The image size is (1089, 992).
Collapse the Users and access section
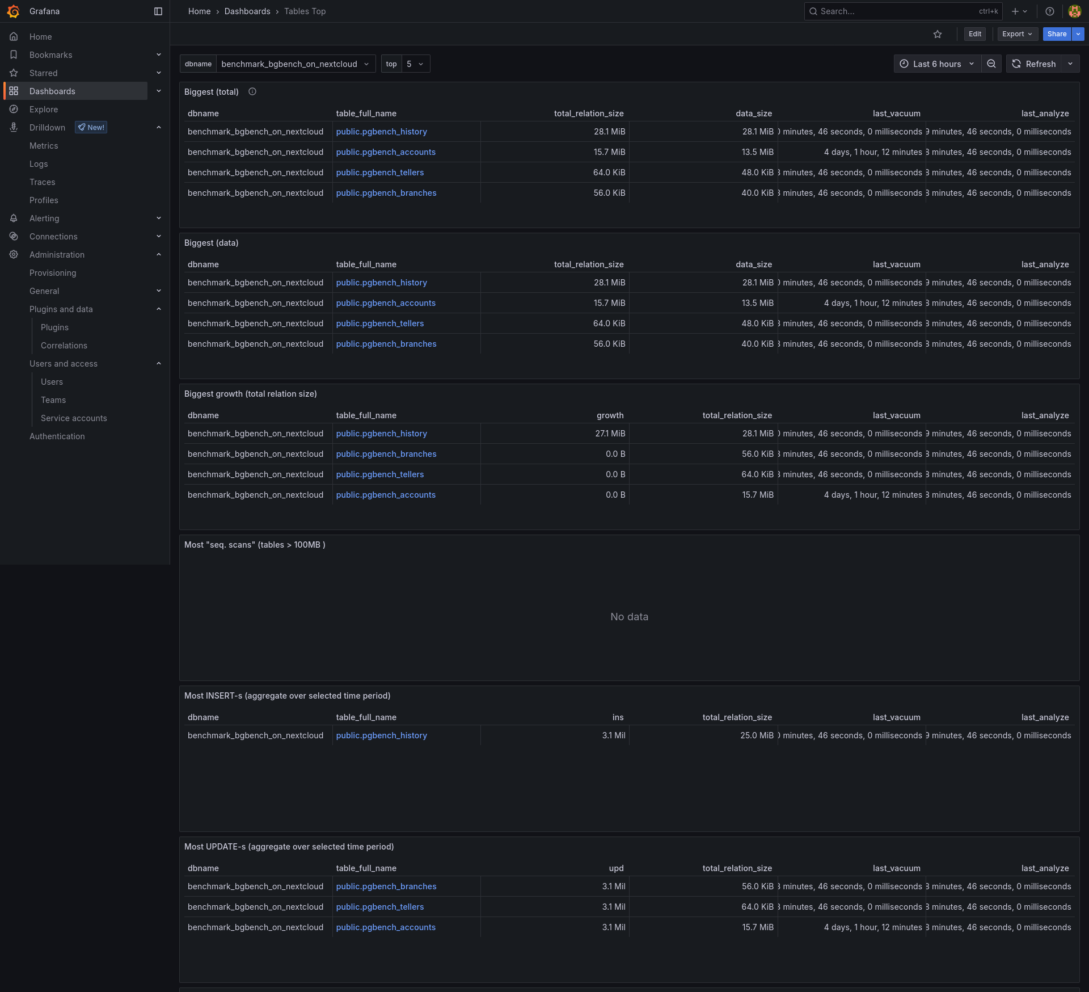[x=159, y=364]
